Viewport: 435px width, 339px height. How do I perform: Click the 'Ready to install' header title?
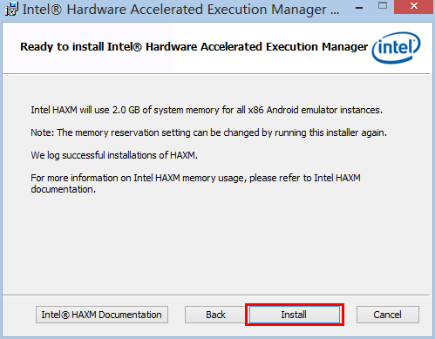tap(194, 47)
